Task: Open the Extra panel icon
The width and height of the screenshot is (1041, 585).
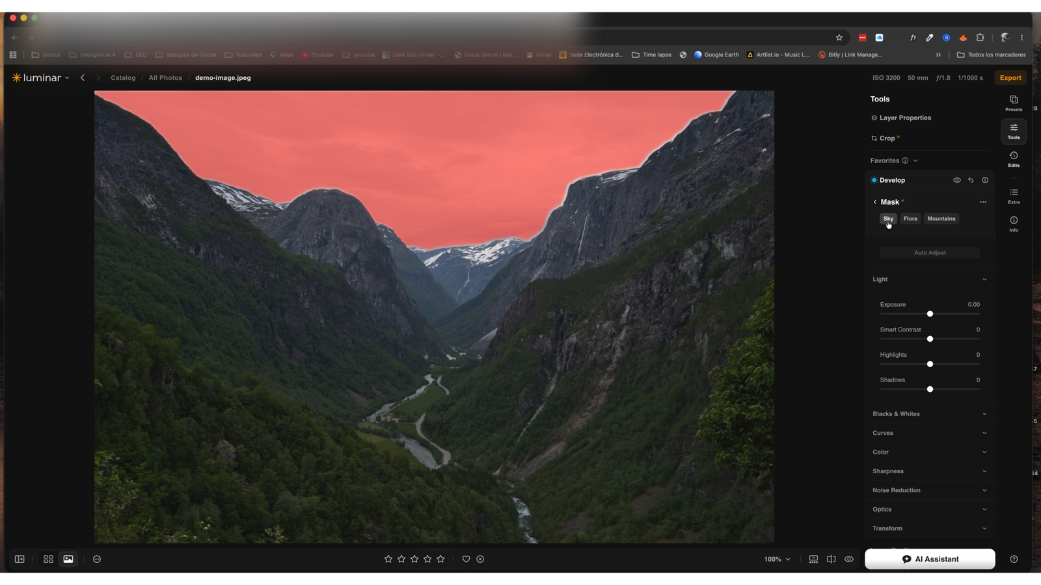Action: pos(1014,196)
